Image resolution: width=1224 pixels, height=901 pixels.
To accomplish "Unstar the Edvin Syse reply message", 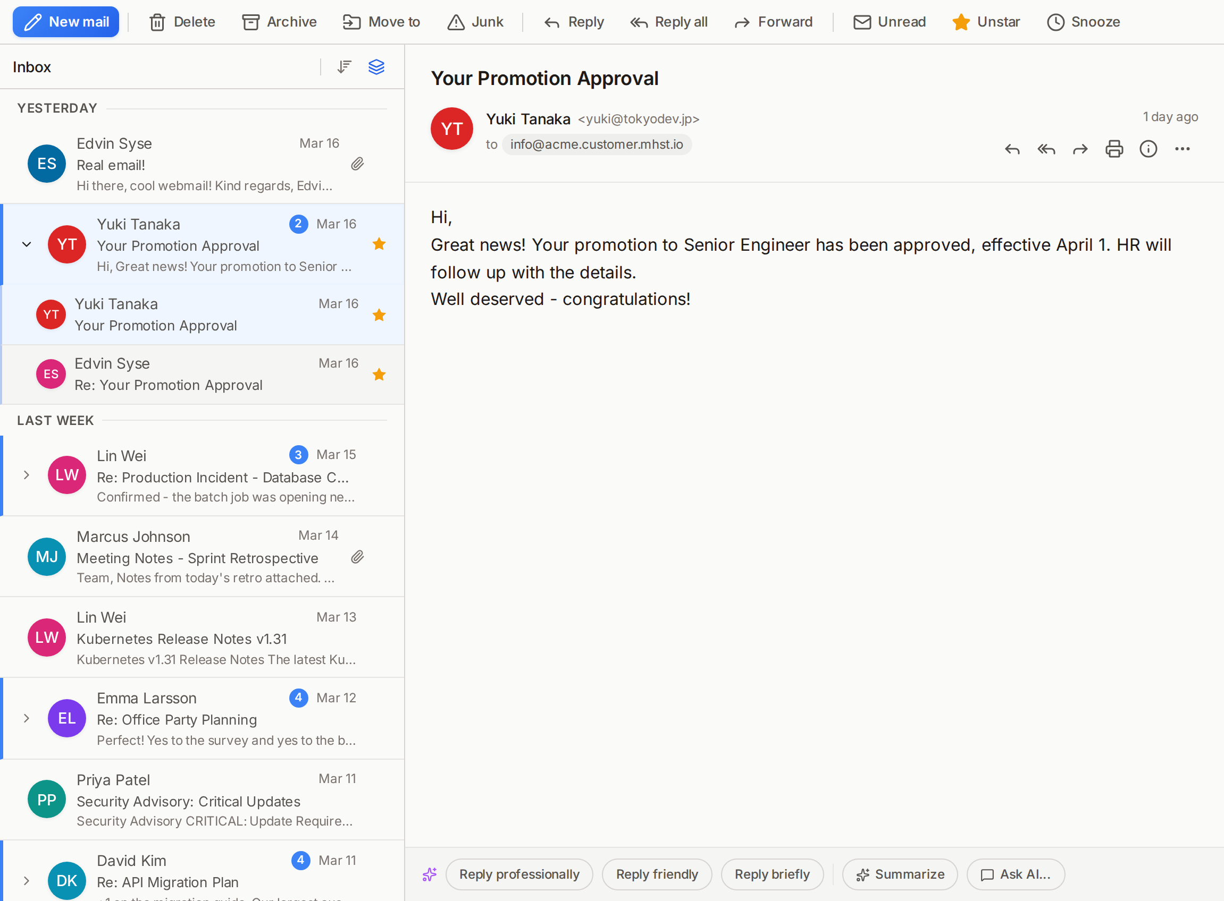I will pos(379,375).
